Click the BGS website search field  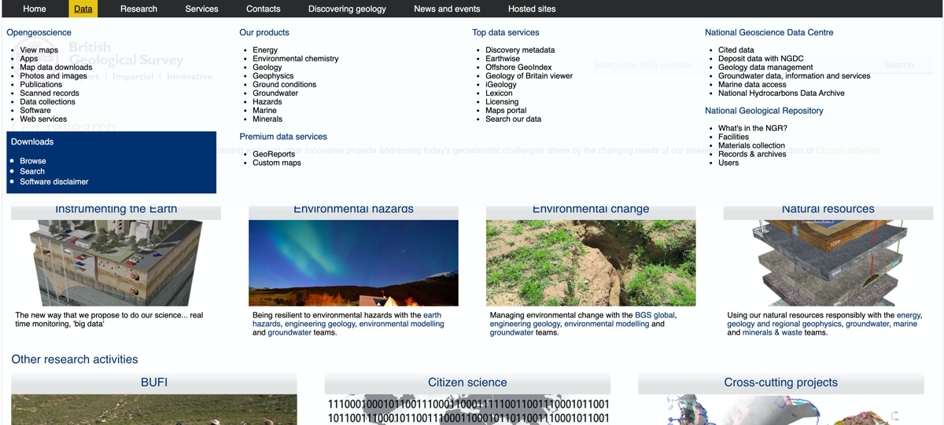(x=727, y=65)
